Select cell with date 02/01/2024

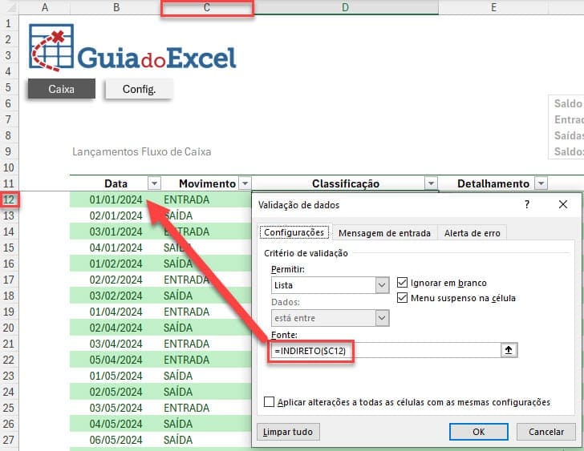tap(116, 215)
